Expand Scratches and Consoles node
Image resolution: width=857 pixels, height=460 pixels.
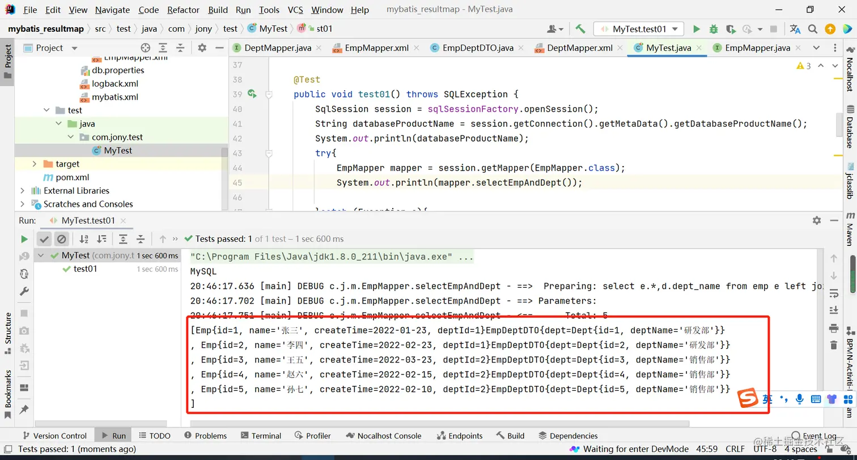tap(23, 204)
